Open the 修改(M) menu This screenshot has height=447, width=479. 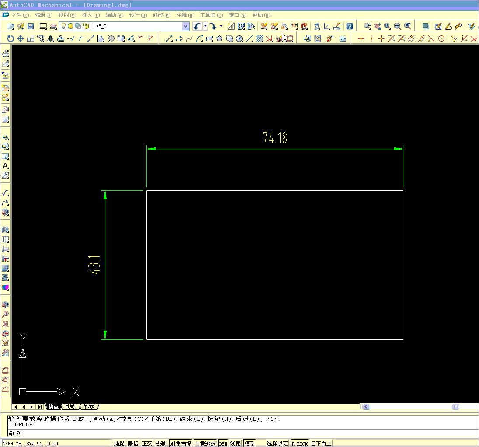click(x=162, y=15)
